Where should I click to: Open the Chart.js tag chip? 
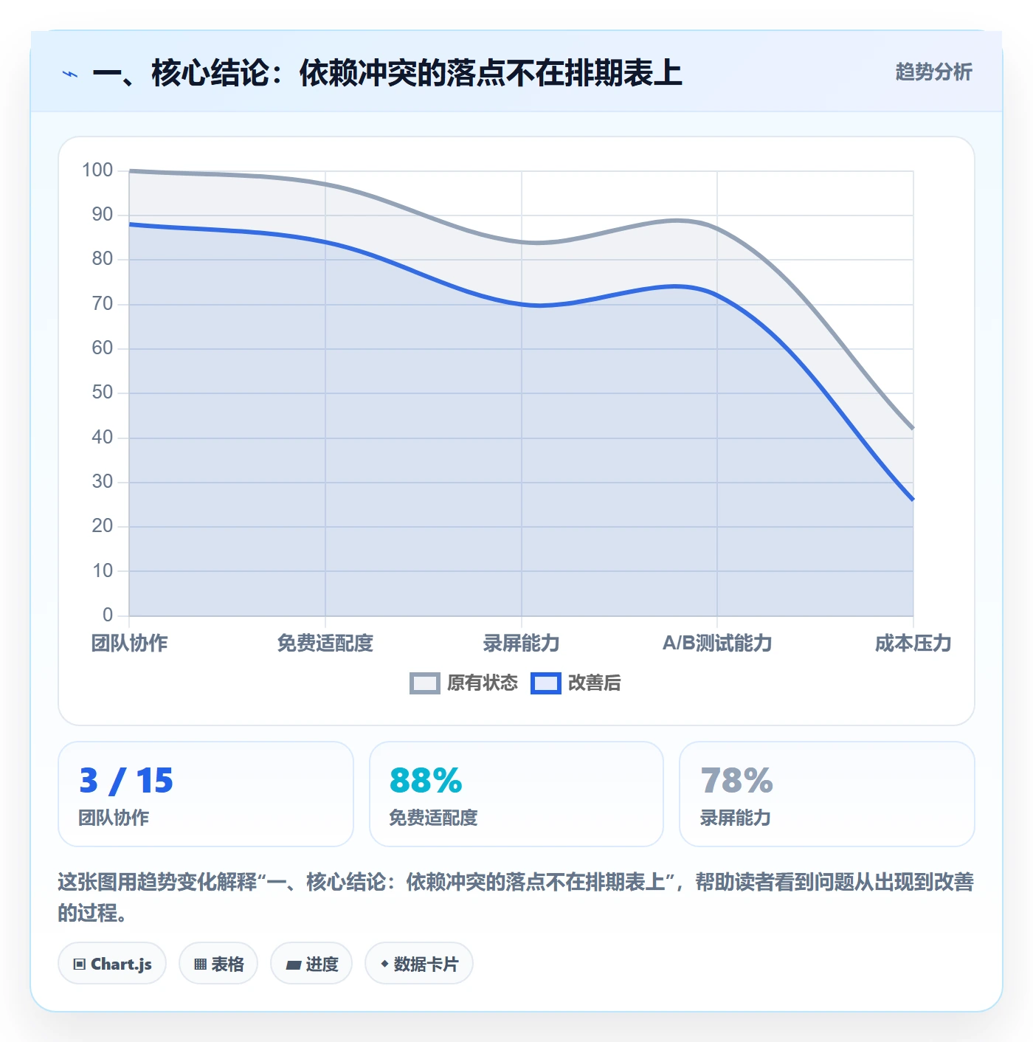(x=112, y=964)
